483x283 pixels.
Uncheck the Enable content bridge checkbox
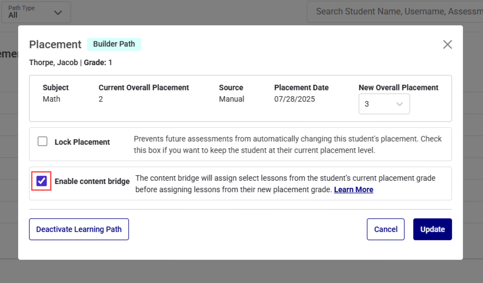click(42, 181)
